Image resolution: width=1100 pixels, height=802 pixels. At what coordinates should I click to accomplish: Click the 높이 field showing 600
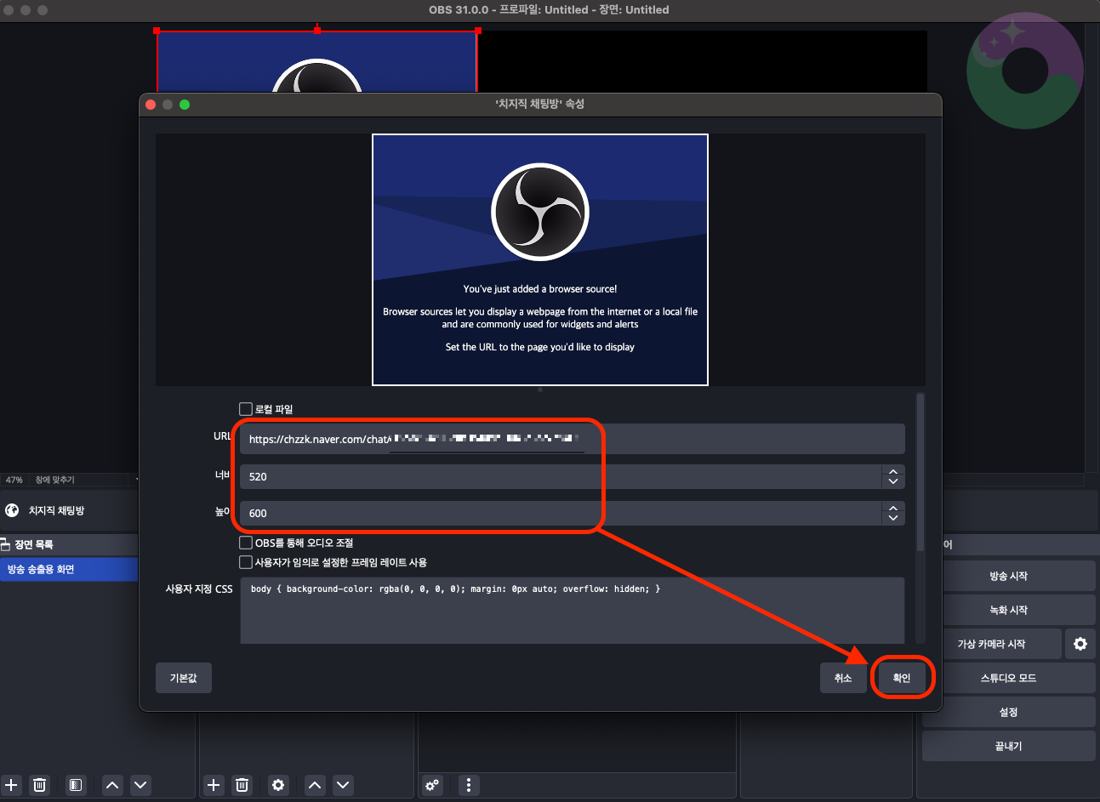(x=561, y=513)
